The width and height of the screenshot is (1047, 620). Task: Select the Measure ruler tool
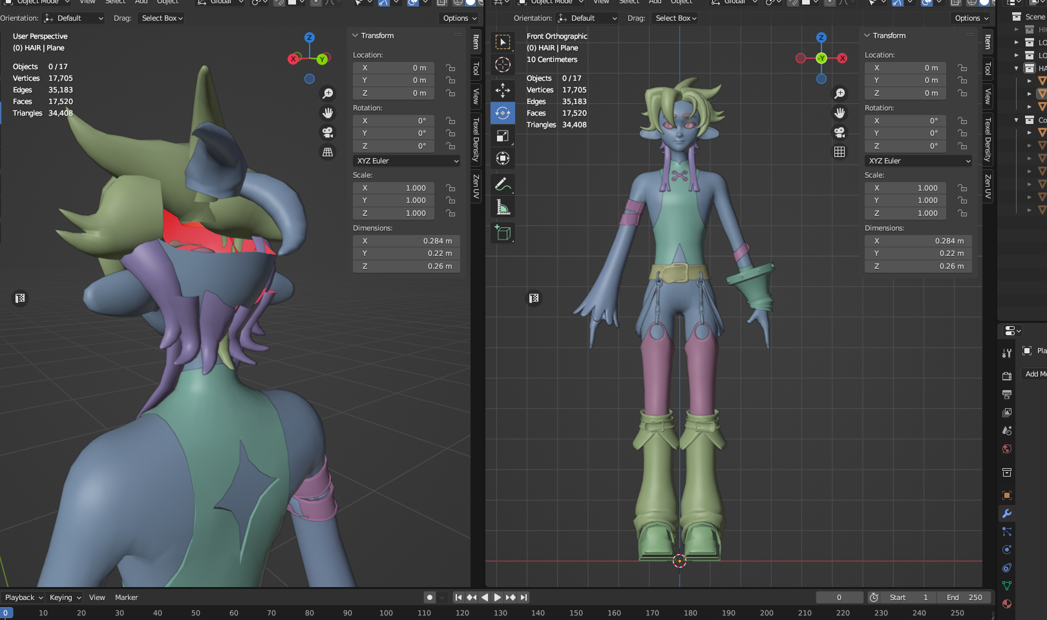(x=502, y=207)
